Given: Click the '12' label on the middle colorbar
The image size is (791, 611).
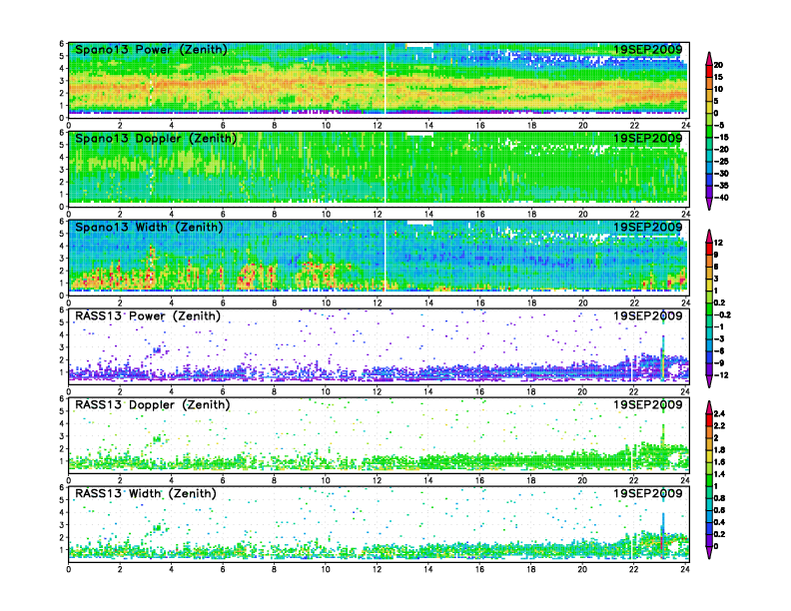Looking at the screenshot, I should [718, 243].
